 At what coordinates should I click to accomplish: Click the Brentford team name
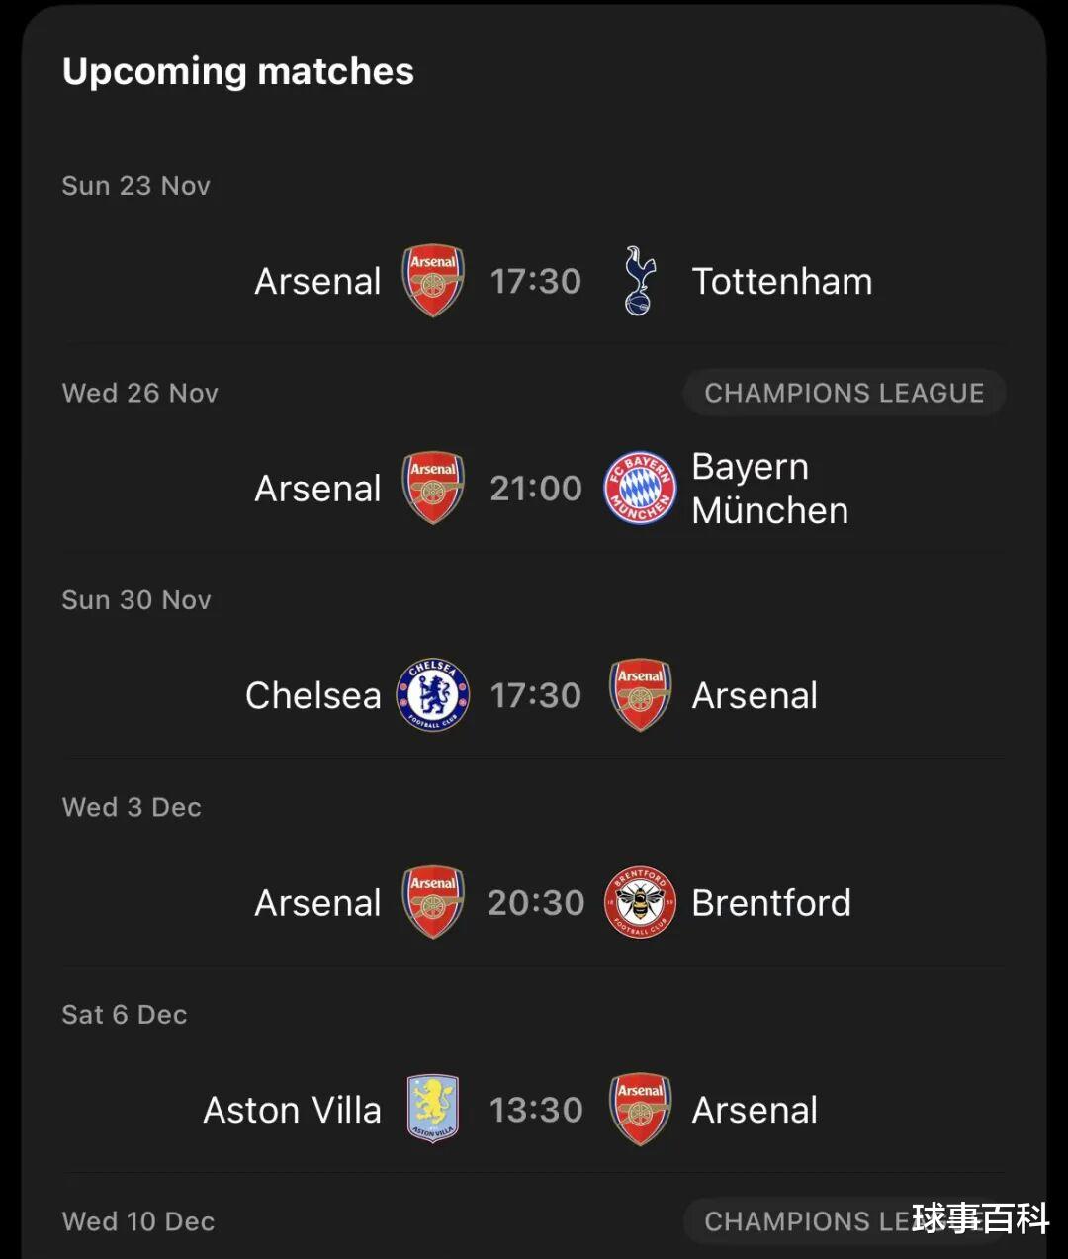coord(770,903)
